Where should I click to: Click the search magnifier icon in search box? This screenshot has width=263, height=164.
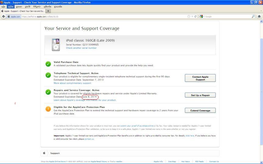253,16
